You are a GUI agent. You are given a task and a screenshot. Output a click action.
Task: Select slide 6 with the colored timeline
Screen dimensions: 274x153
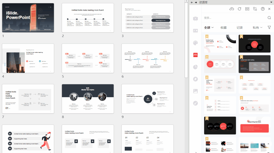tap(148, 58)
